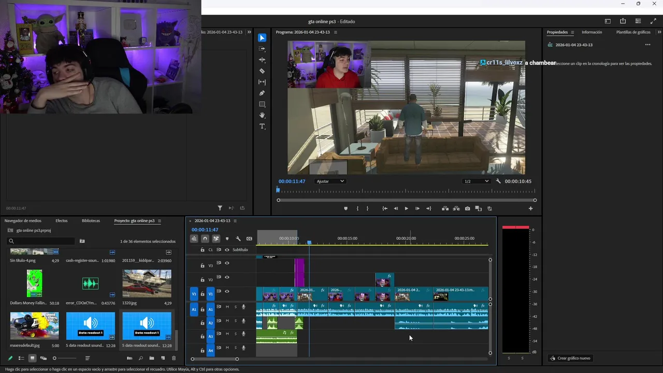Screen dimensions: 663x373
Task: Export frame with the camera icon
Action: (467, 208)
